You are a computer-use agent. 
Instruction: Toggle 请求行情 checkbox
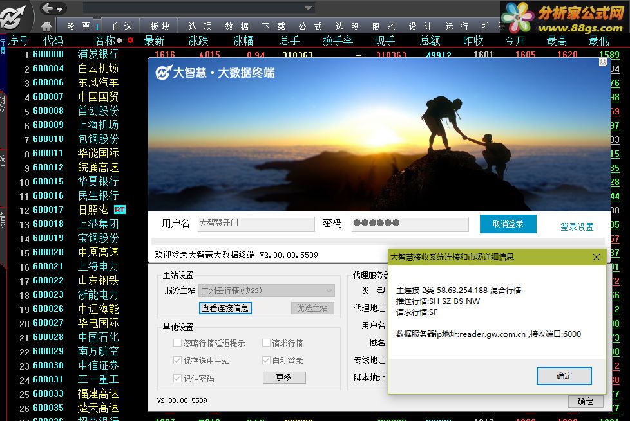pyautogui.click(x=266, y=343)
